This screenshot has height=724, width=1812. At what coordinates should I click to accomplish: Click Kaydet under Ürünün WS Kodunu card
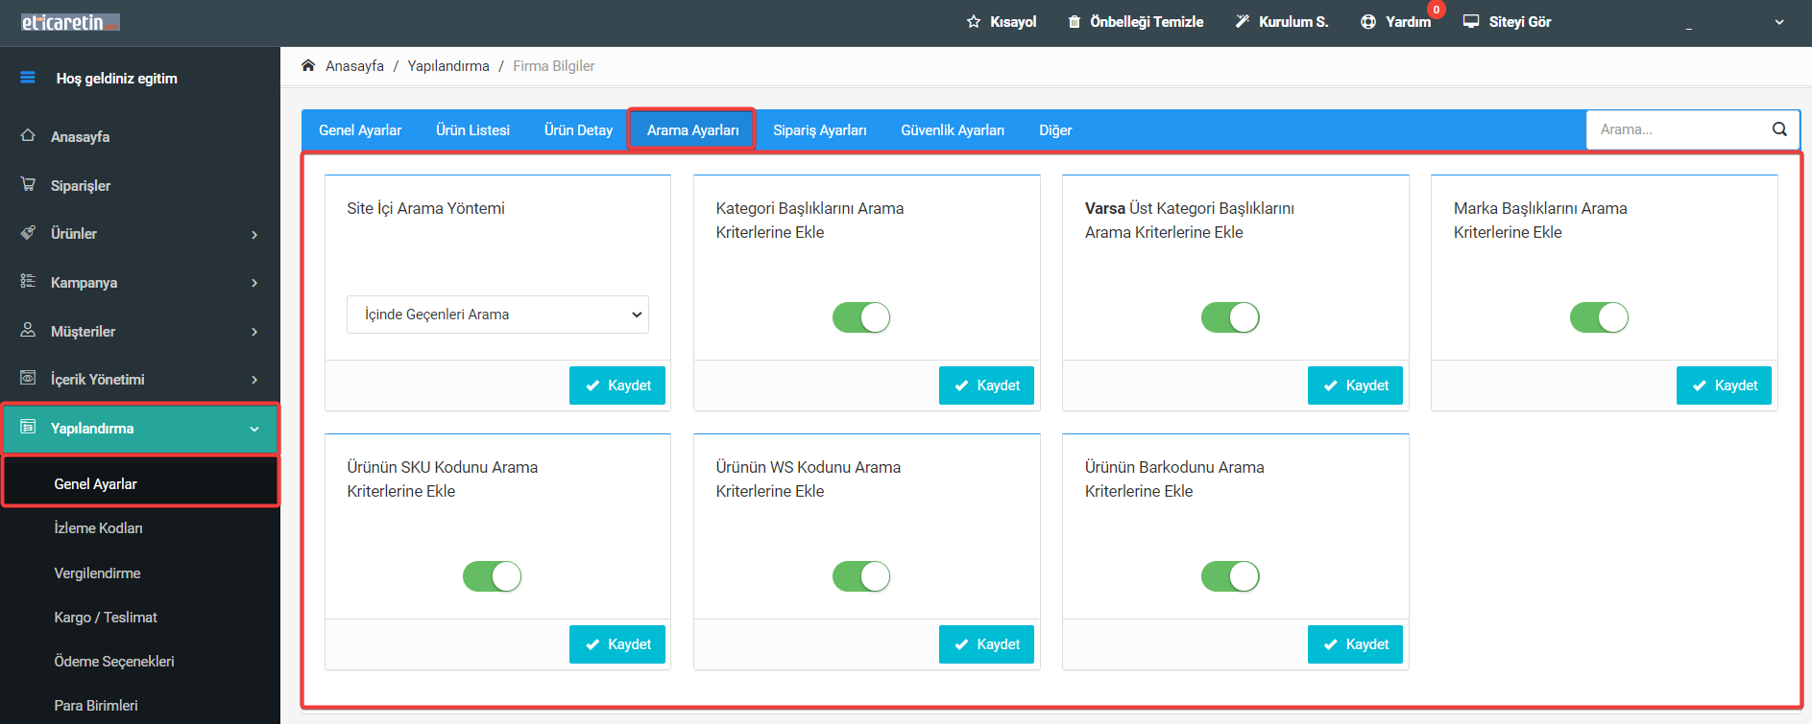click(x=986, y=644)
